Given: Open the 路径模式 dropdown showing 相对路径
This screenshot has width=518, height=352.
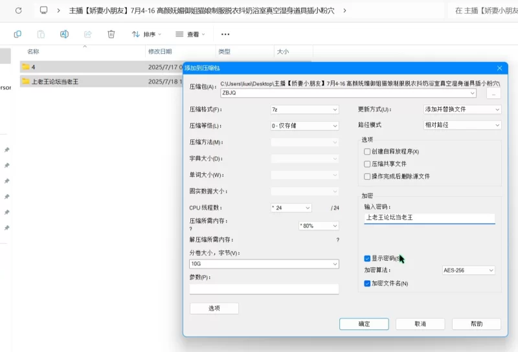Looking at the screenshot, I should point(462,125).
